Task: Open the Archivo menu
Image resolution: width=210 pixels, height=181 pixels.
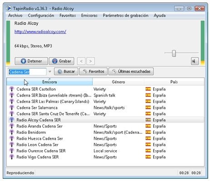Action: [x=15, y=15]
